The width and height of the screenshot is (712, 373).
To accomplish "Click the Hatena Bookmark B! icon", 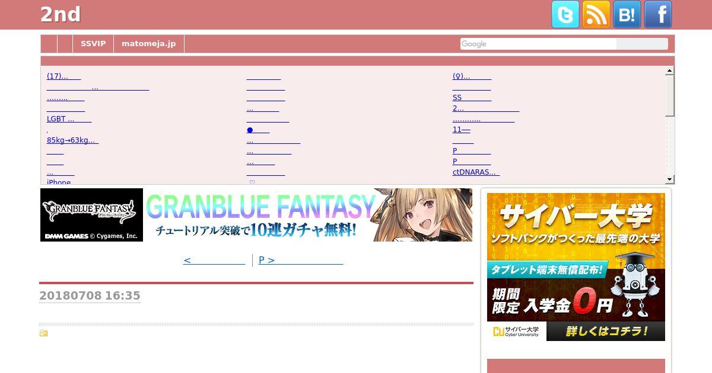I will [x=627, y=14].
